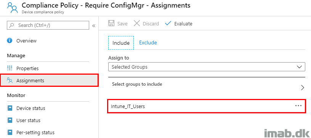Click the Search (Ctrl+/) input field

[x=48, y=25]
